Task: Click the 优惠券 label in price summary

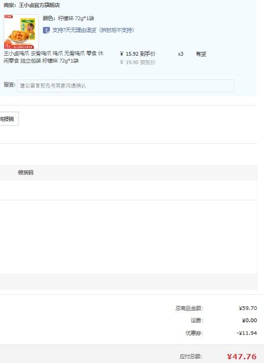Action: 195,333
